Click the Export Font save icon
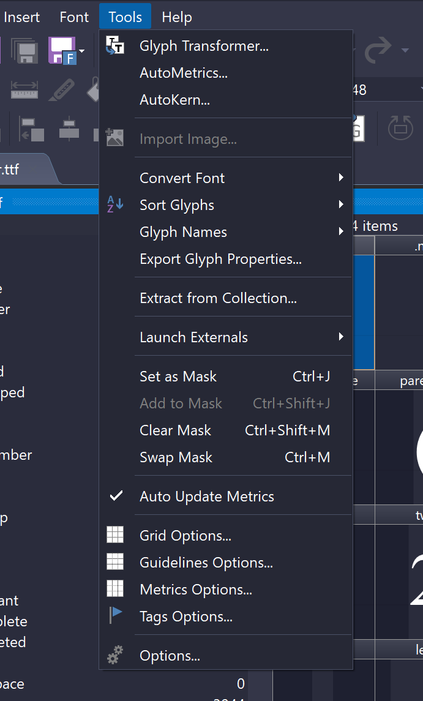Viewport: 423px width, 701px height. click(62, 50)
